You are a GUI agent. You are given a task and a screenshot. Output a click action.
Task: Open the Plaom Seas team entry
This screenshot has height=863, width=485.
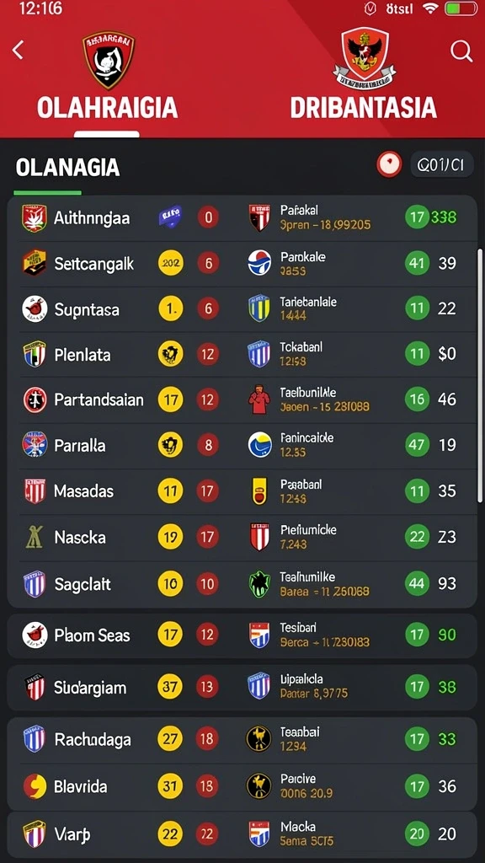coord(242,635)
